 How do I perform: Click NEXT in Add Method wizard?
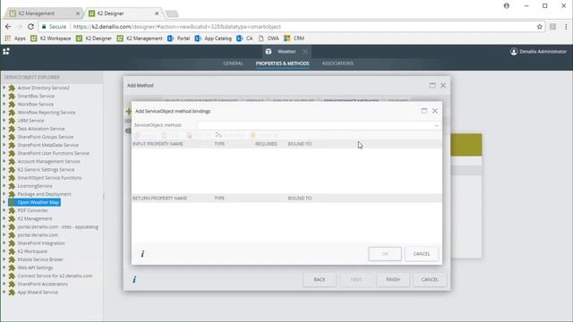coord(356,280)
